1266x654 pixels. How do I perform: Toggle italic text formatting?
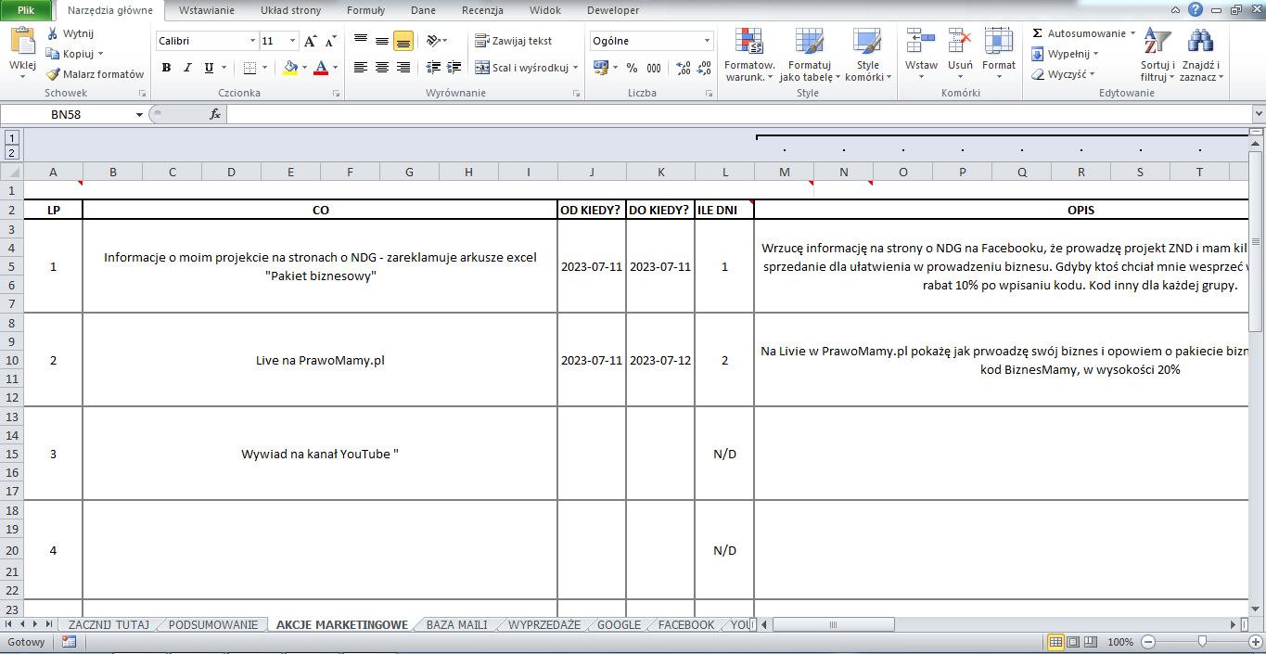click(187, 68)
